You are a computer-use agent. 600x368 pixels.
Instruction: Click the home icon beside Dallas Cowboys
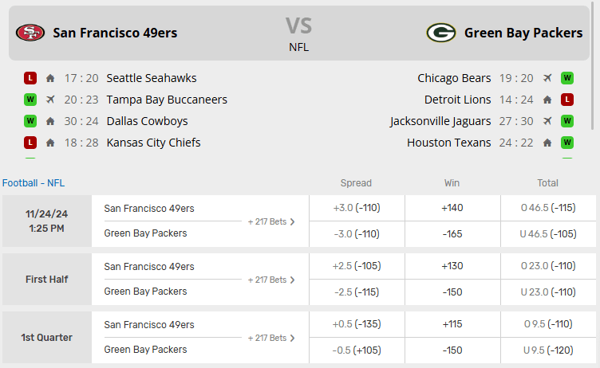pyautogui.click(x=50, y=121)
